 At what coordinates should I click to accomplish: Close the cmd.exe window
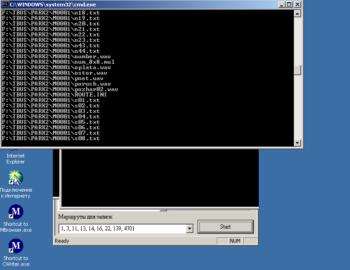tap(298, 5)
